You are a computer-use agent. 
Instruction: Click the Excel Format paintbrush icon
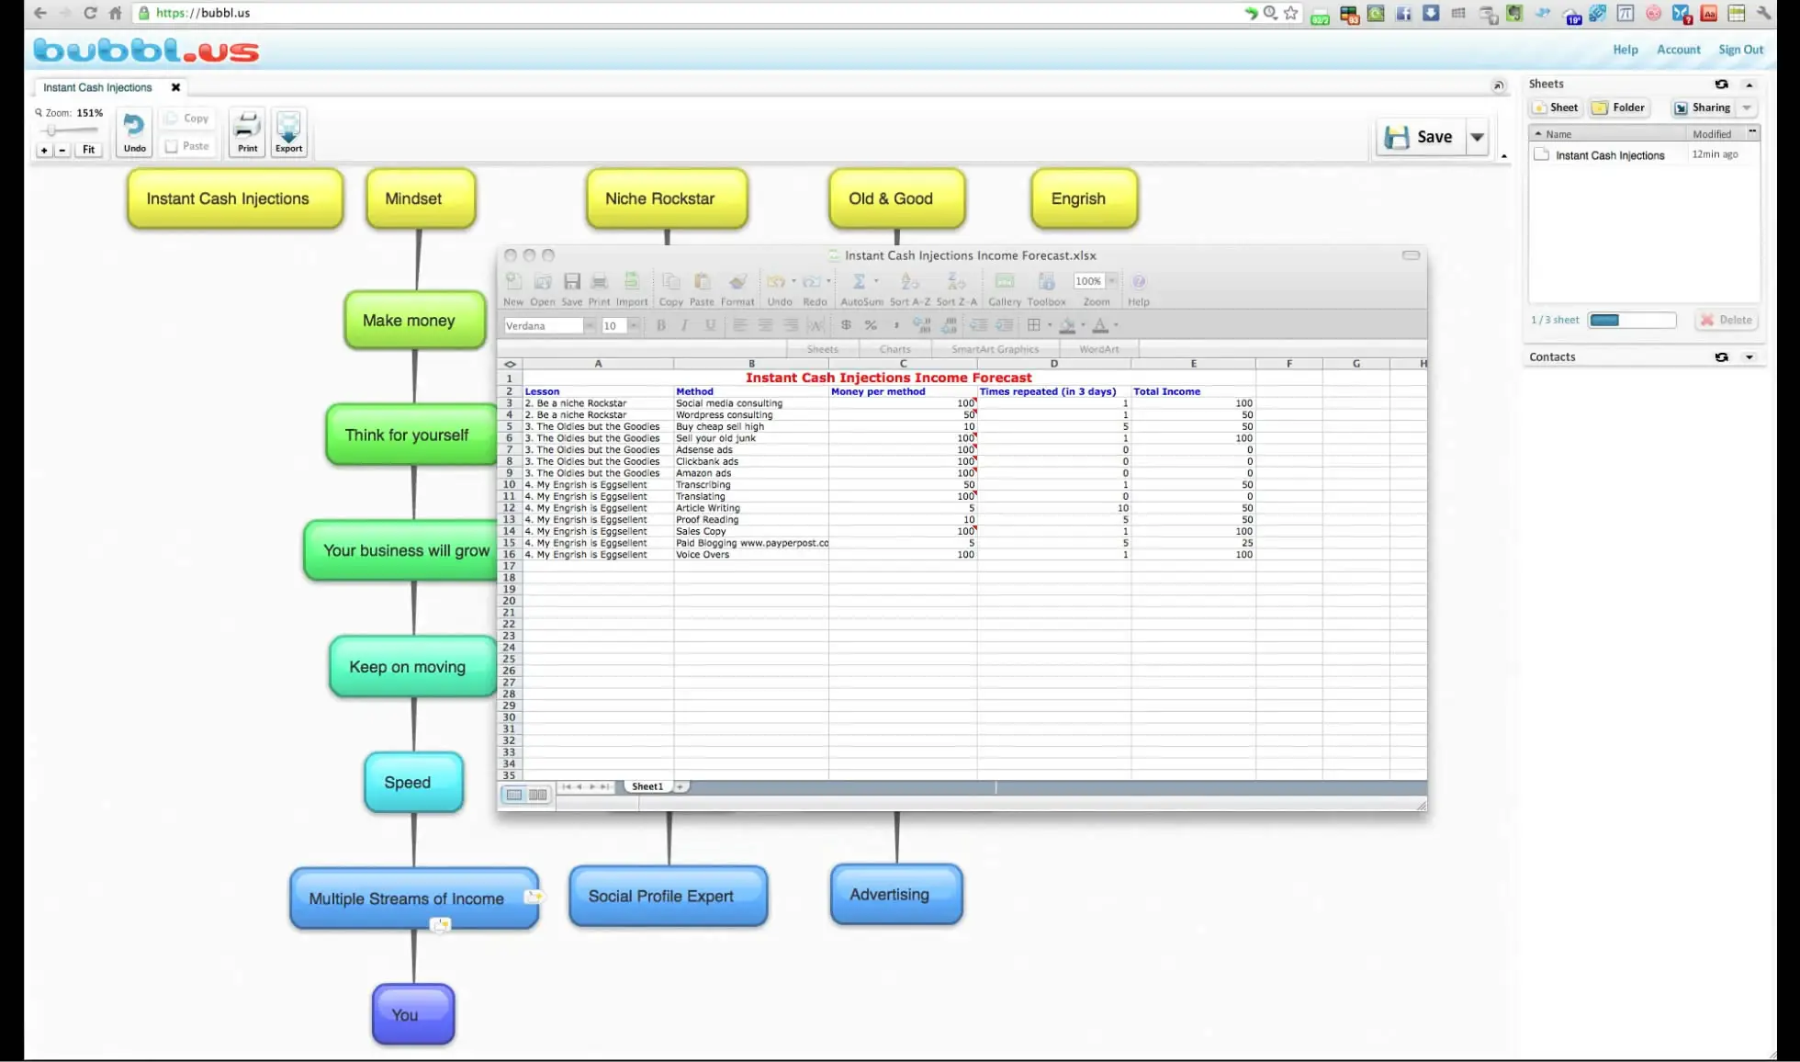pyautogui.click(x=737, y=281)
